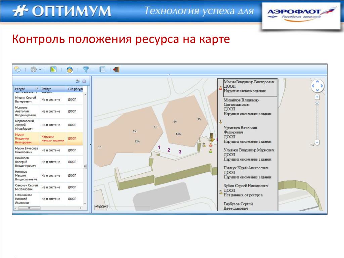
Task: Sort by the Ресурс column header
Action: coord(26,89)
